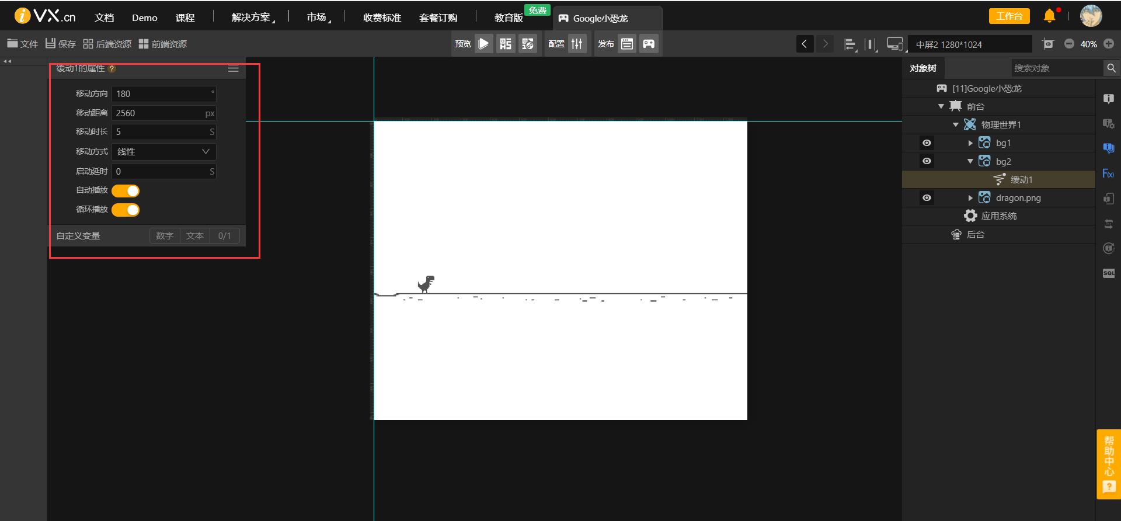1121x521 pixels.
Task: Collapse the 物理世界1 tree node
Action: tap(956, 124)
